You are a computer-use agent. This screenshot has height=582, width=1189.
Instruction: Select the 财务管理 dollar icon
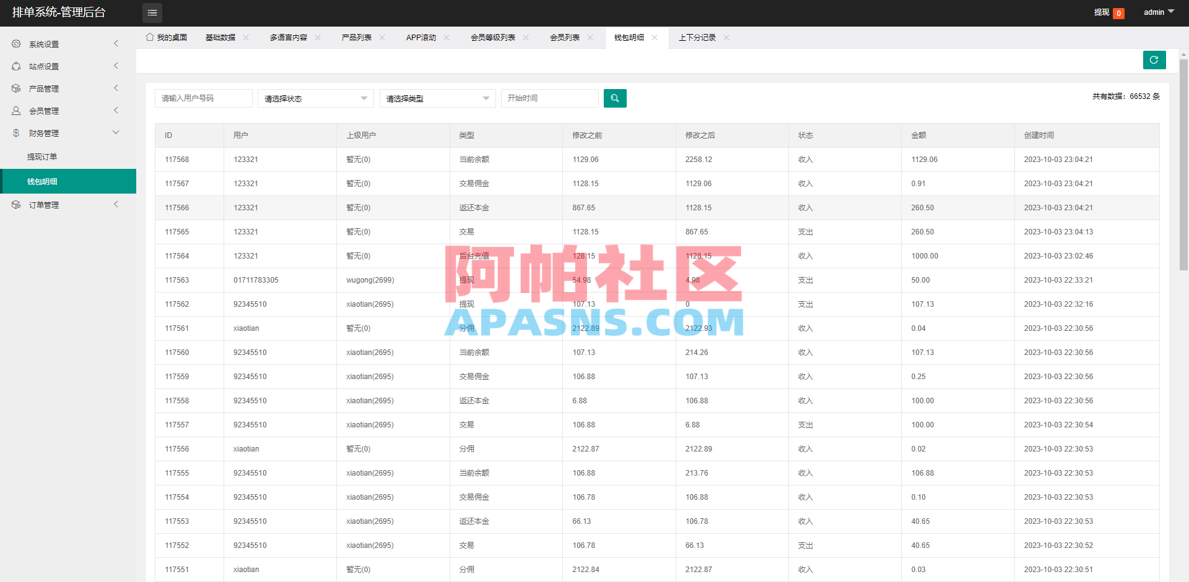point(15,132)
